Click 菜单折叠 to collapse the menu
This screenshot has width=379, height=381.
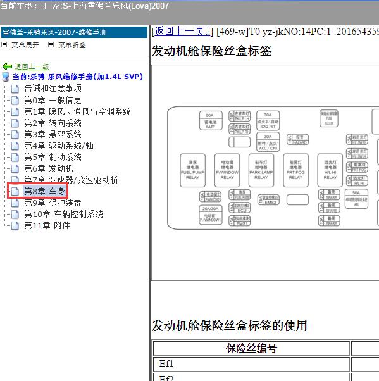(72, 45)
